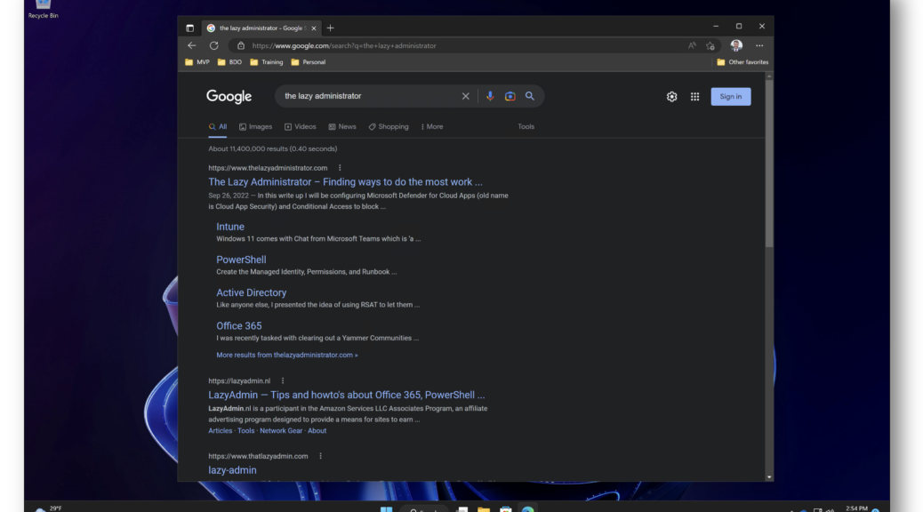Open Google apps grid
The height and width of the screenshot is (512, 923).
pyautogui.click(x=694, y=97)
